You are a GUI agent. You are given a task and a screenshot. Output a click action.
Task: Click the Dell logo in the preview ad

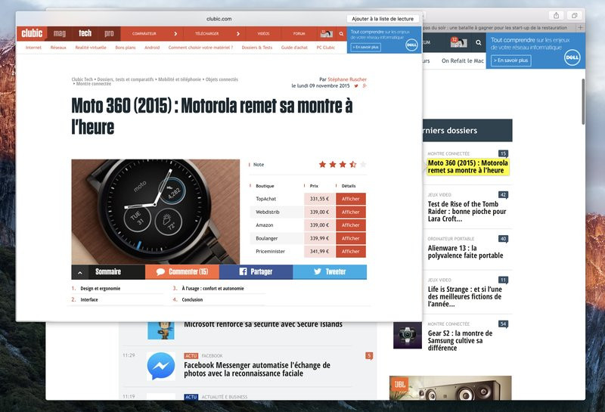[411, 45]
